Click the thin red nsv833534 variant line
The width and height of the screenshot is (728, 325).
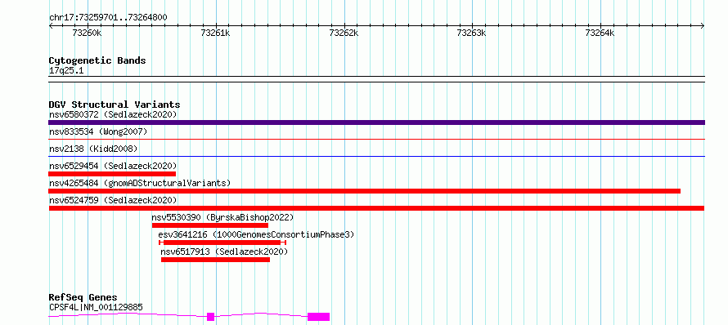(x=376, y=139)
